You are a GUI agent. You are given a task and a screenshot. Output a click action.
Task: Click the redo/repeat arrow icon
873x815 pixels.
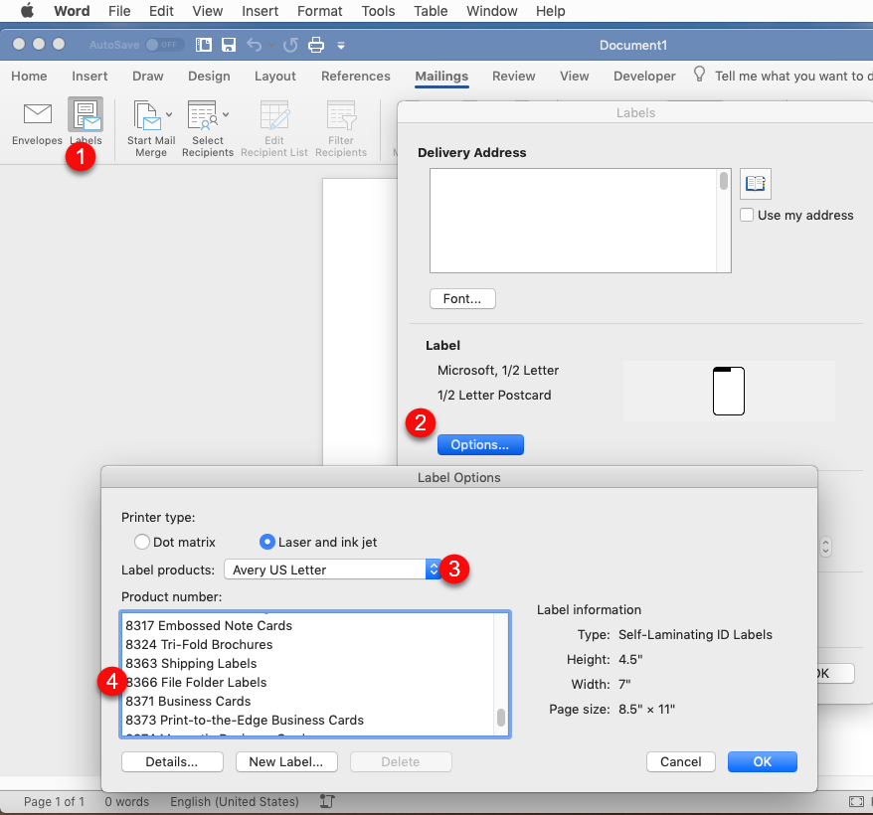[290, 45]
